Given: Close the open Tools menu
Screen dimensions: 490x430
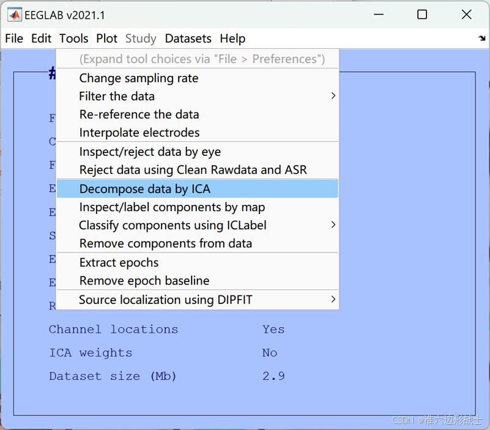Looking at the screenshot, I should (74, 39).
